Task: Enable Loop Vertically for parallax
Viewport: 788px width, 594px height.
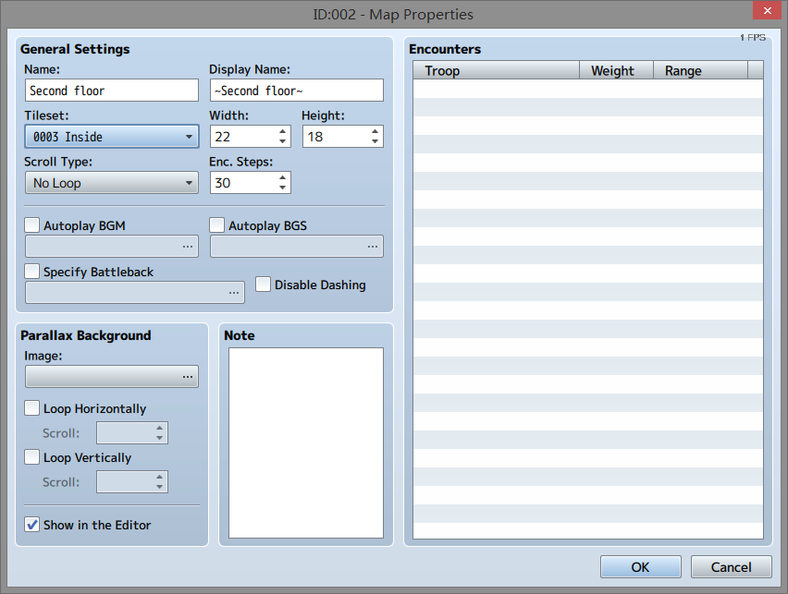Action: tap(32, 457)
